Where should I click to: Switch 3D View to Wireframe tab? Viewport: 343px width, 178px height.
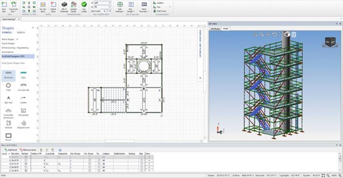click(216, 29)
